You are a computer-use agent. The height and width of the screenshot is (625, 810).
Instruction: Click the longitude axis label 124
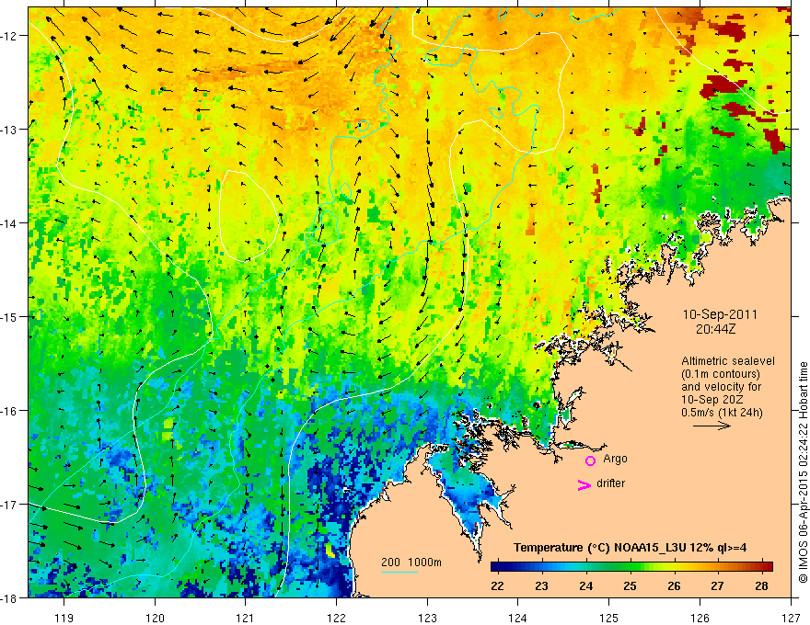517,618
